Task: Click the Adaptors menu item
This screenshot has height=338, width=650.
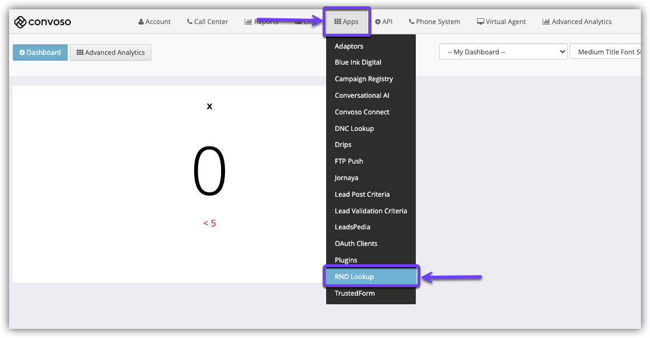Action: pyautogui.click(x=349, y=46)
